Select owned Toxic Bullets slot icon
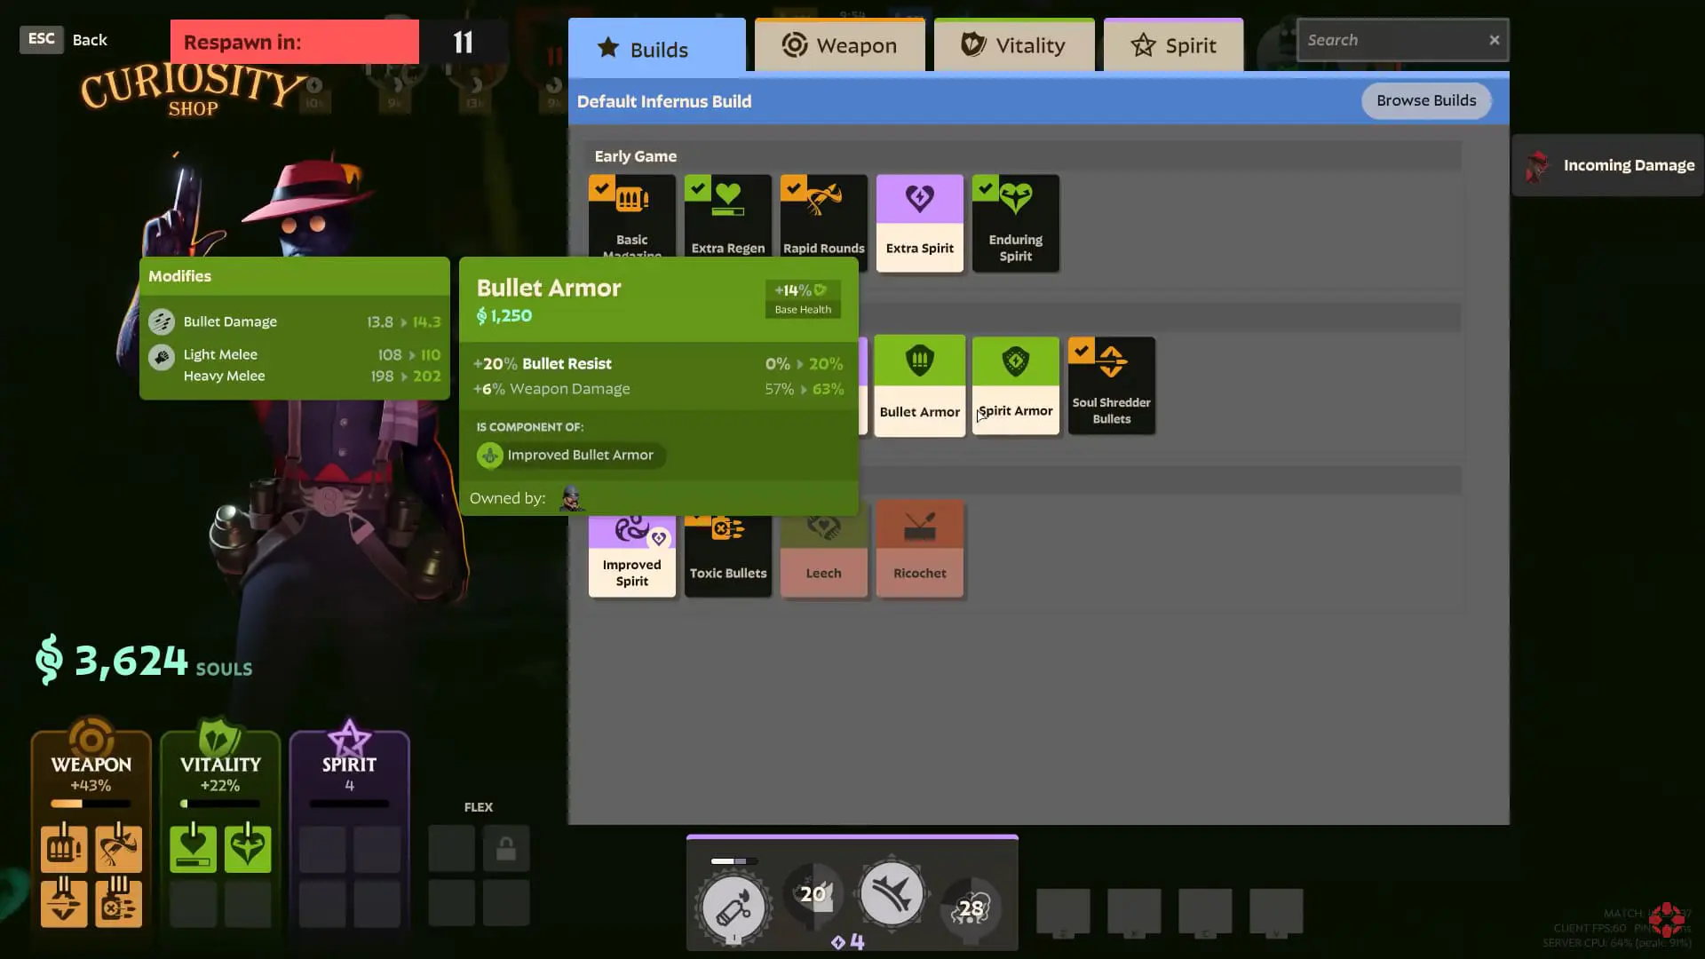1705x959 pixels. (x=118, y=902)
